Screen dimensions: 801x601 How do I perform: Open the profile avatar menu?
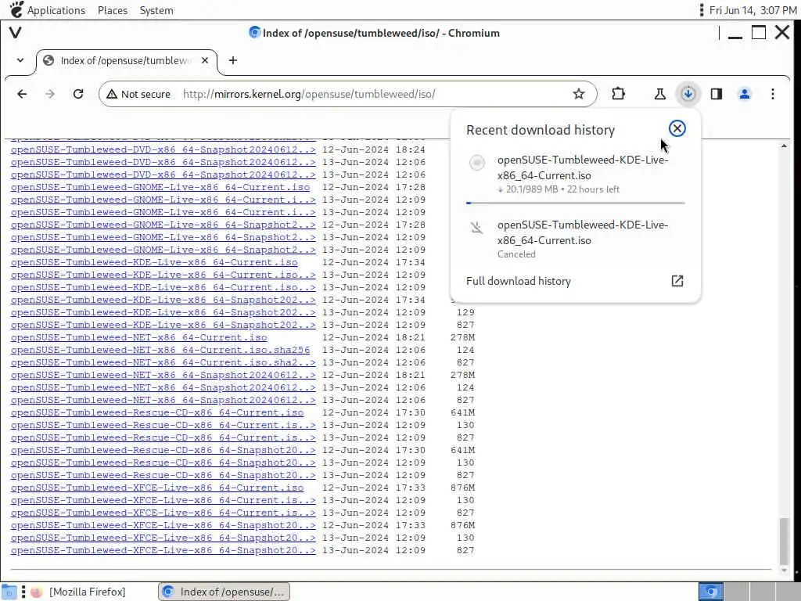[745, 94]
